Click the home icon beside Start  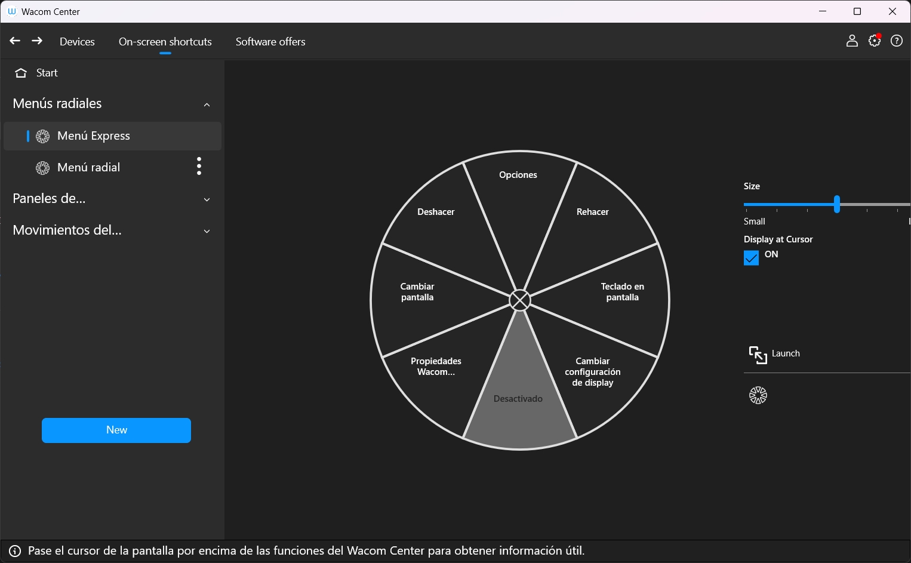pyautogui.click(x=21, y=73)
